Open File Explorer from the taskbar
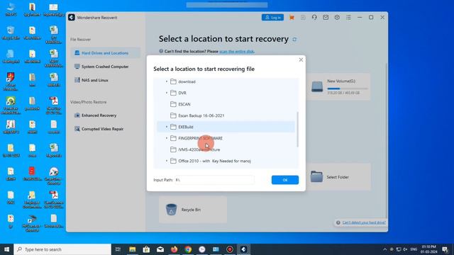Image resolution: width=454 pixels, height=255 pixels. point(133,249)
